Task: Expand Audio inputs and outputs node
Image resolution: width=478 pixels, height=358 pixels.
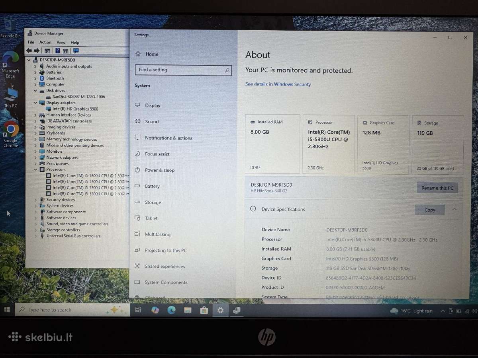Action: (35, 66)
